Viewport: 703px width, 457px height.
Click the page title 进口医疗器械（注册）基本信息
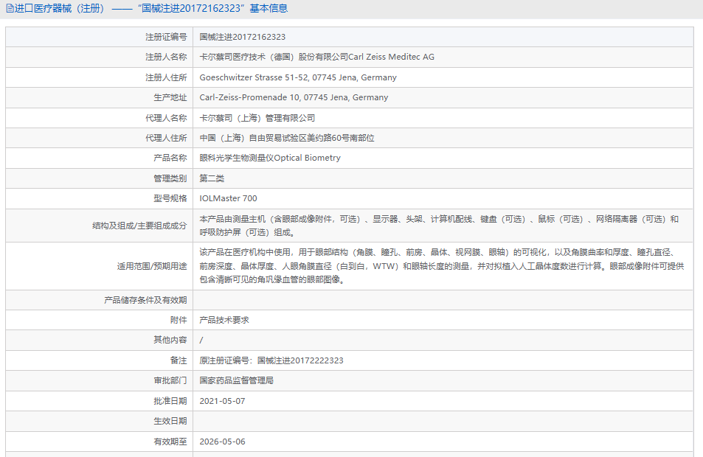(151, 9)
